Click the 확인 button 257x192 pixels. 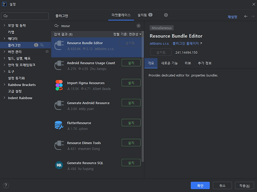click(x=200, y=185)
